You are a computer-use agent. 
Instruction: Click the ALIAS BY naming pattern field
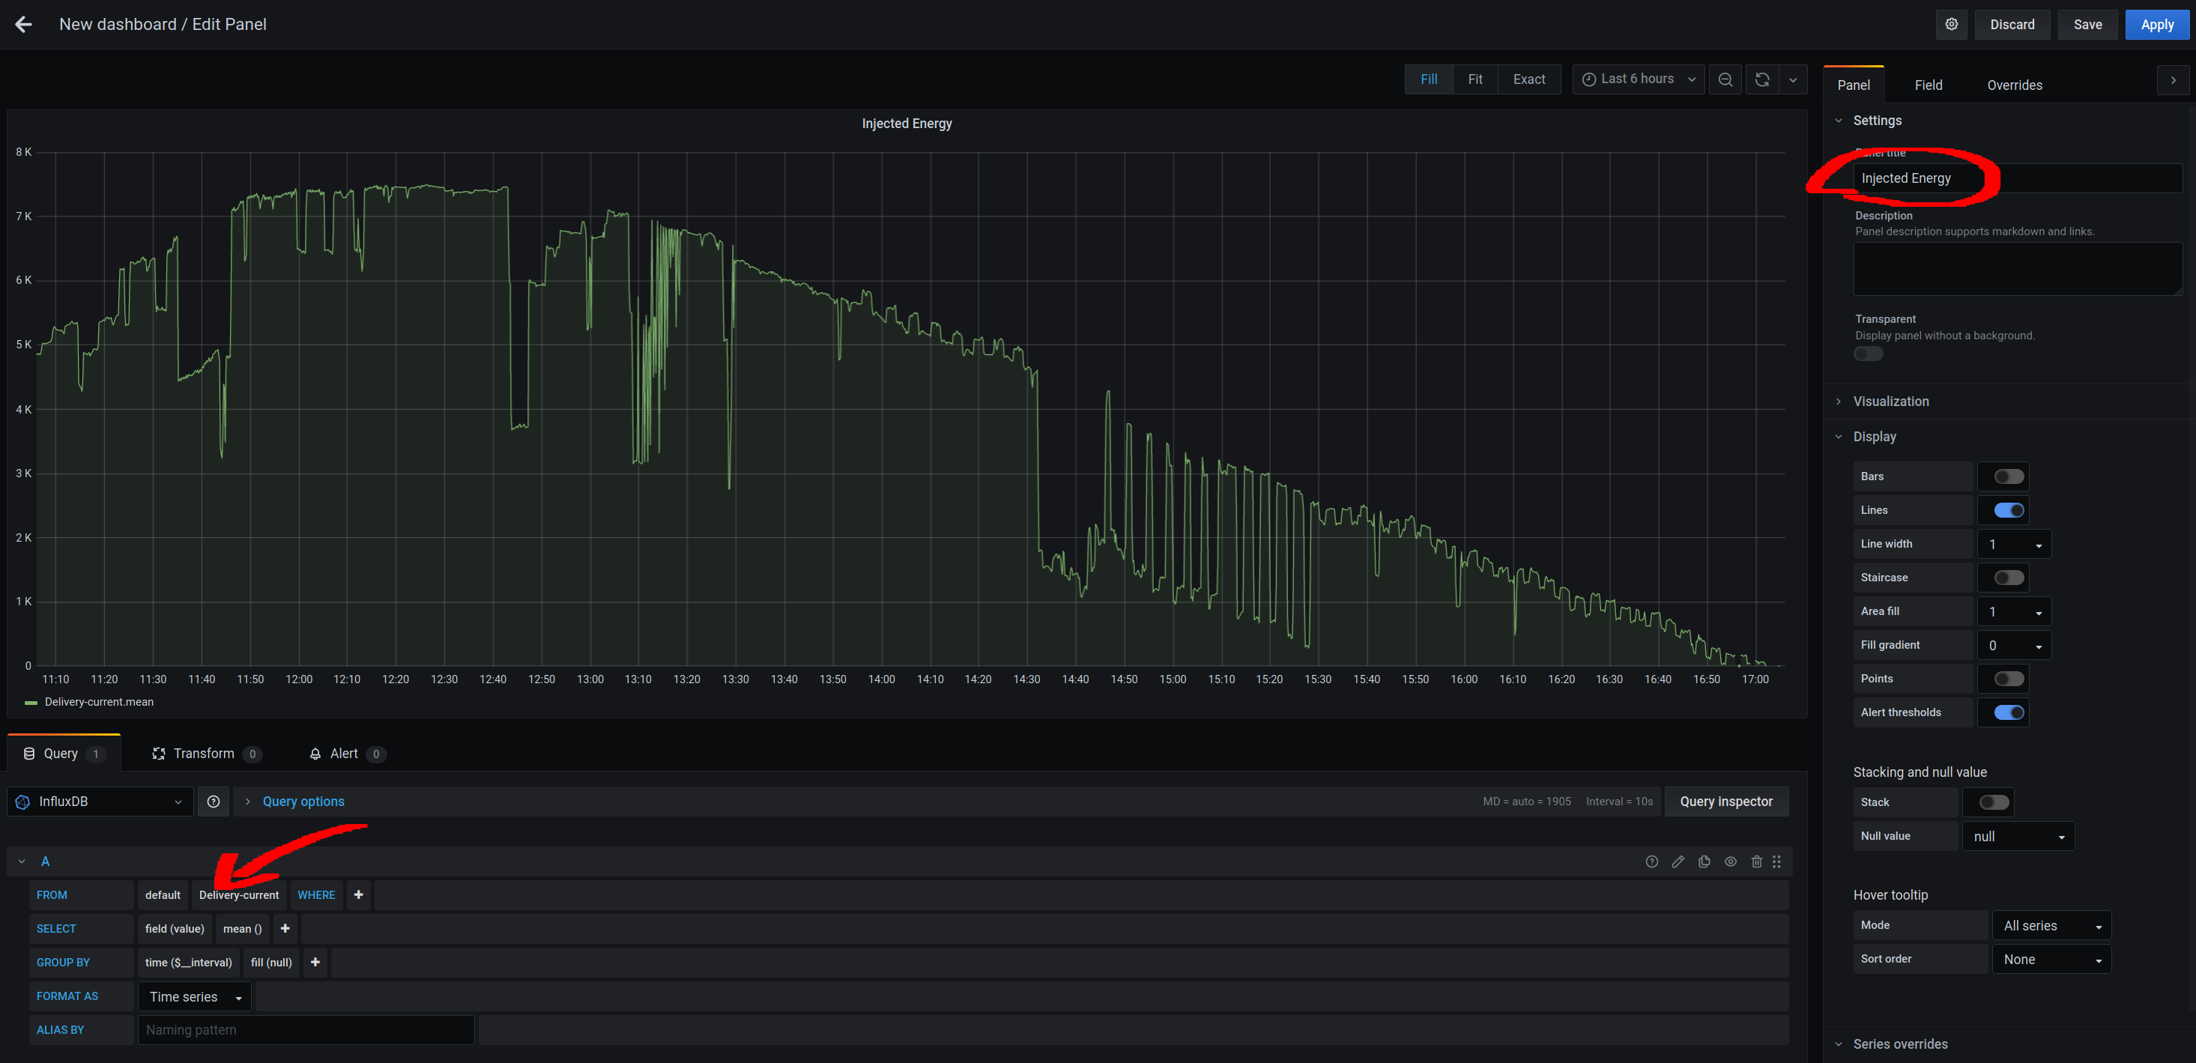tap(305, 1030)
